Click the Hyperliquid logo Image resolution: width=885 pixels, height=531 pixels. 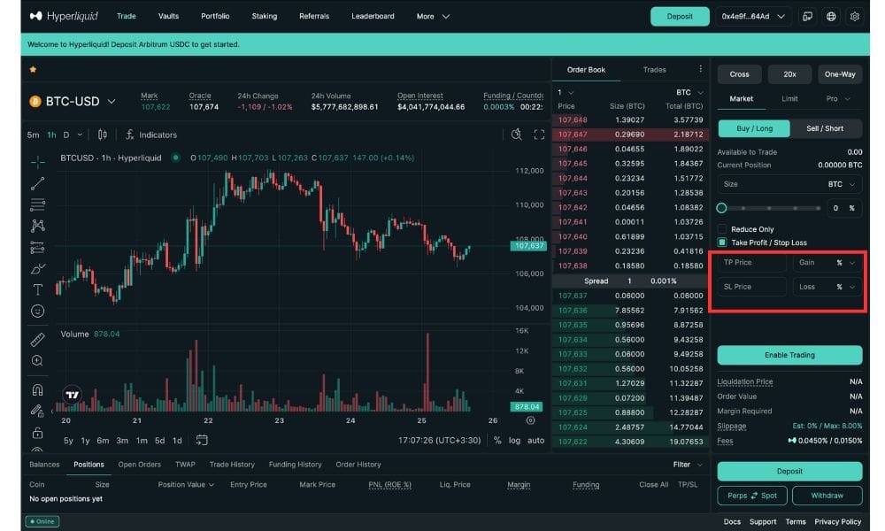coord(64,16)
